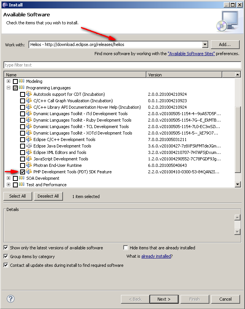245x309 pixels.
Task: Click the Autotools support for CDT feature icon
Action: pyautogui.click(x=29, y=94)
